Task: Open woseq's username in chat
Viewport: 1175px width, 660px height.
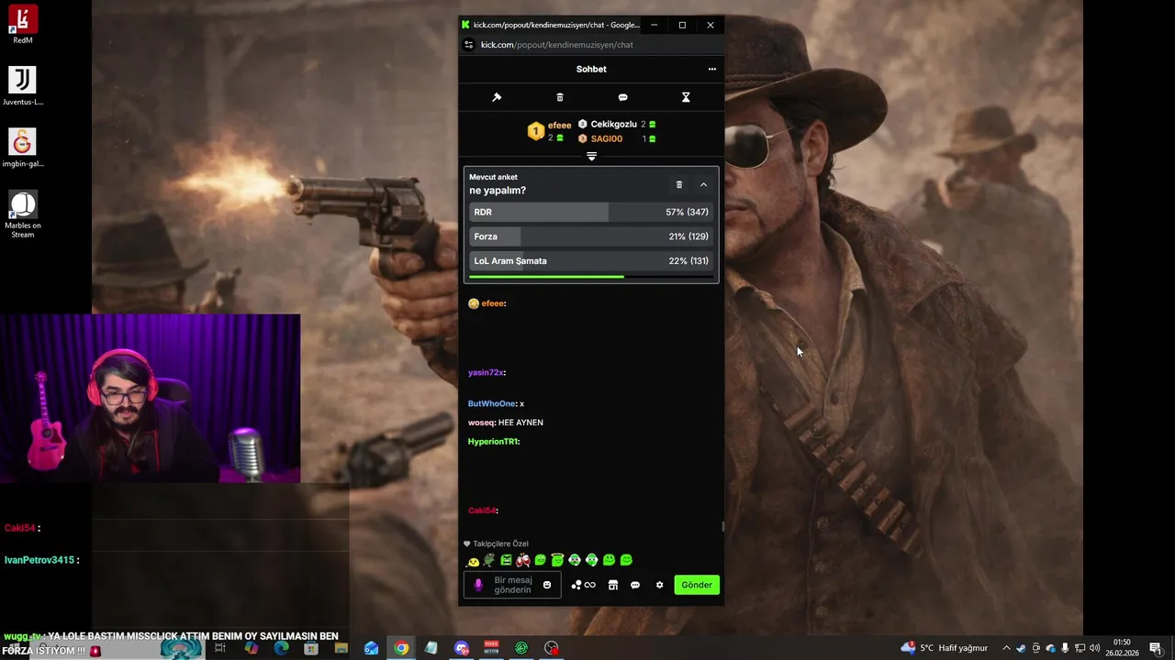Action: pos(481,423)
